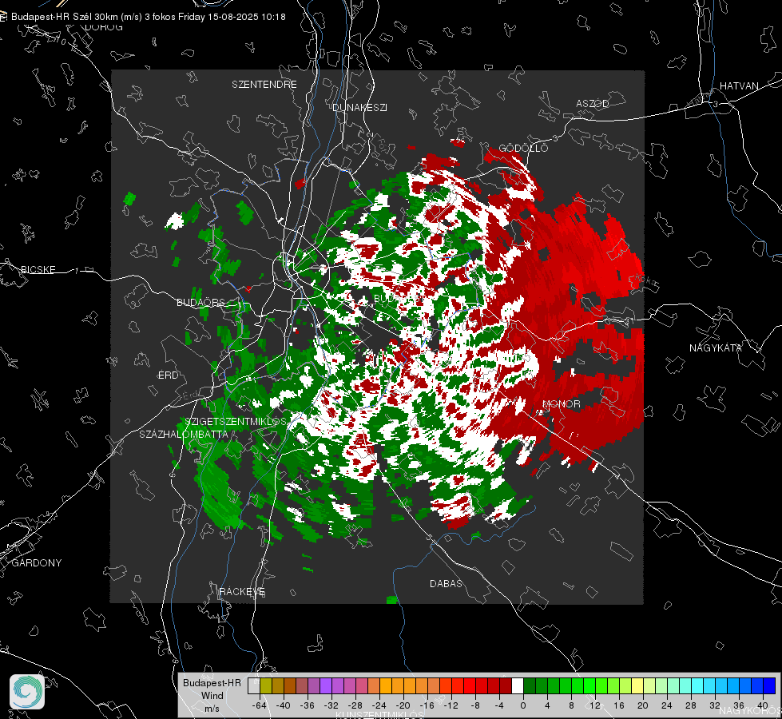Click the BUDAÖRS town label
The image size is (782, 719).
coord(201,302)
